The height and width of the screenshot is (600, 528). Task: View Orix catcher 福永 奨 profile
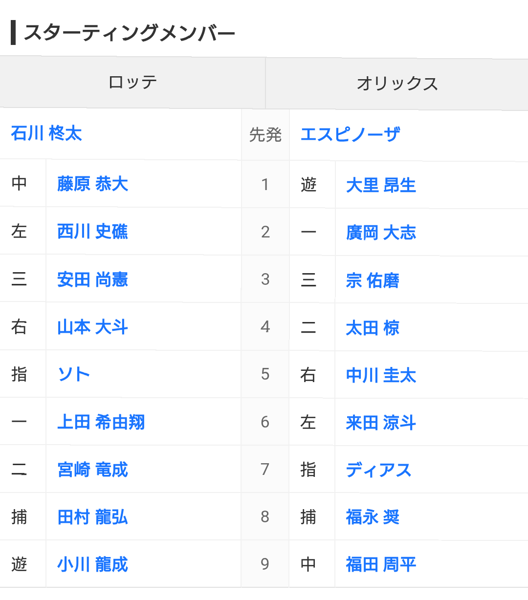click(x=373, y=517)
